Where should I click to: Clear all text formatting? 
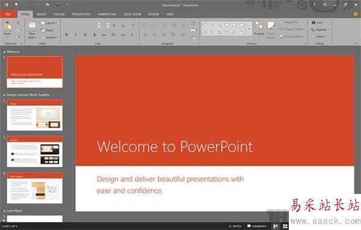click(132, 25)
